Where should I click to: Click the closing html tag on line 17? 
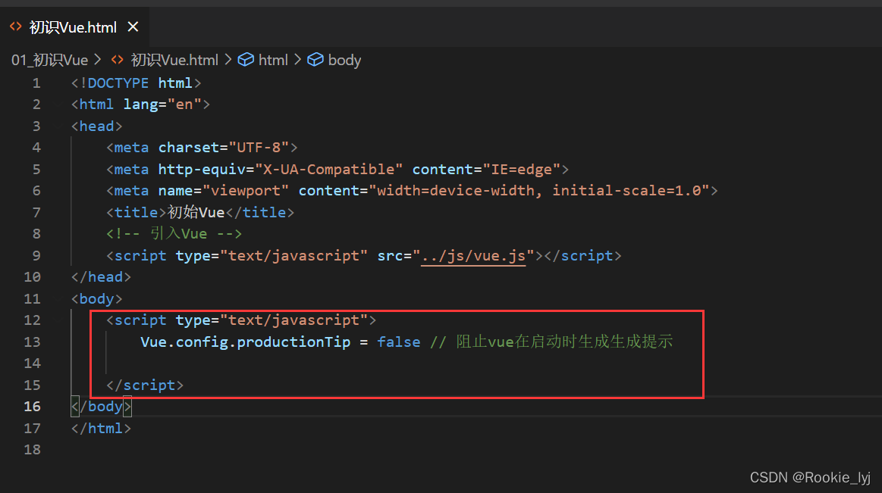102,429
